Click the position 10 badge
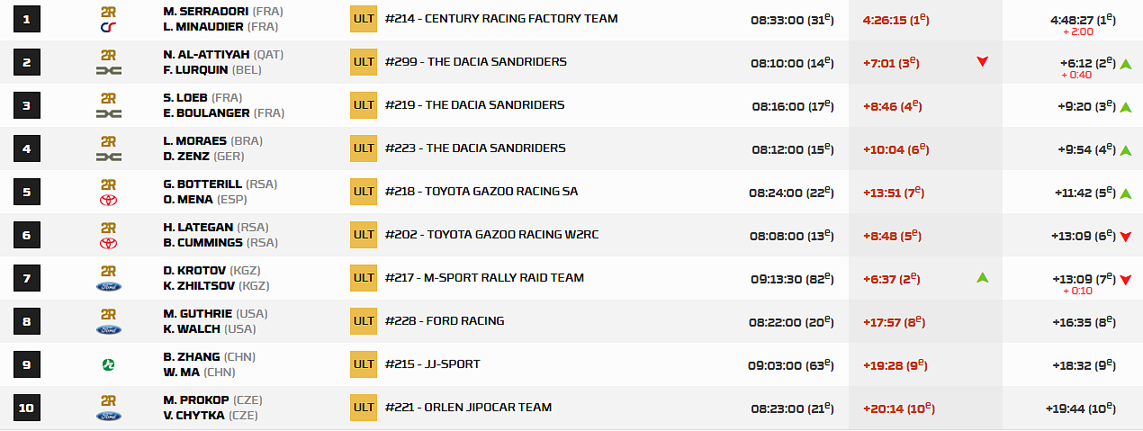Viewport: 1143px width, 431px height. point(27,408)
